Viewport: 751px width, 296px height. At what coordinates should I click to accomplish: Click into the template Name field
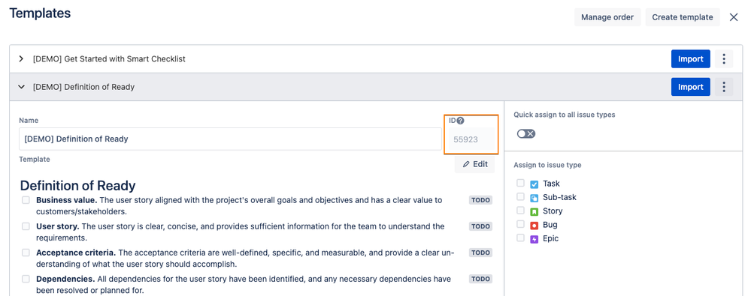point(230,139)
